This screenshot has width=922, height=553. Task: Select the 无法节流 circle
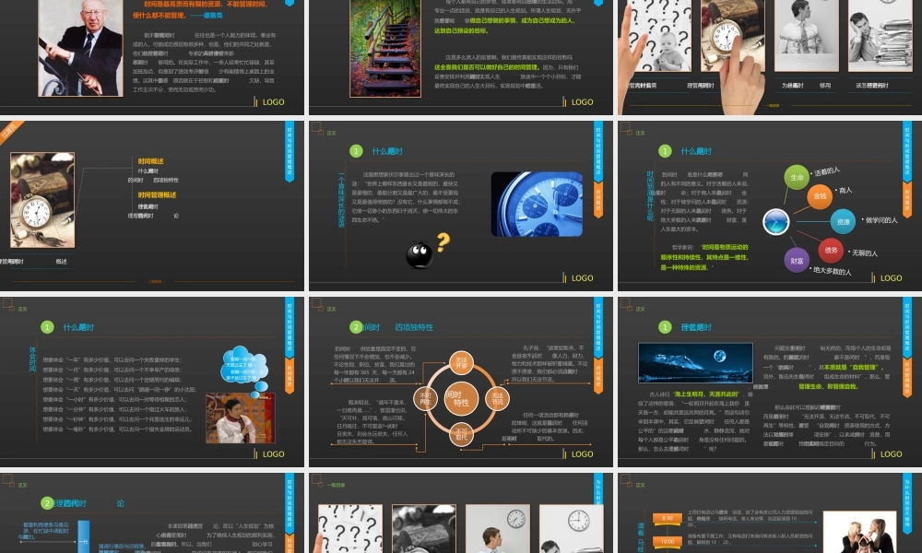[x=498, y=398]
